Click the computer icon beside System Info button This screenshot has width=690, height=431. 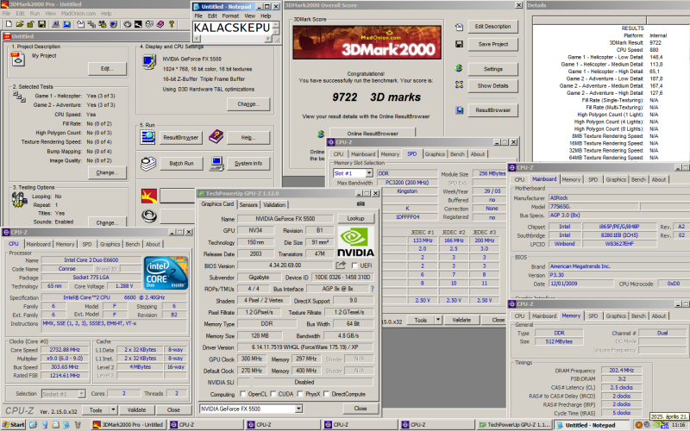[x=216, y=164]
